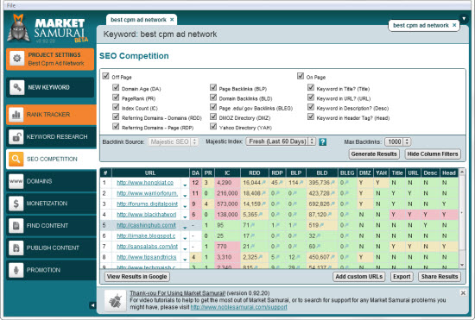Click the Market Samurai helmet logo
The height and width of the screenshot is (320, 475).
coord(18,28)
